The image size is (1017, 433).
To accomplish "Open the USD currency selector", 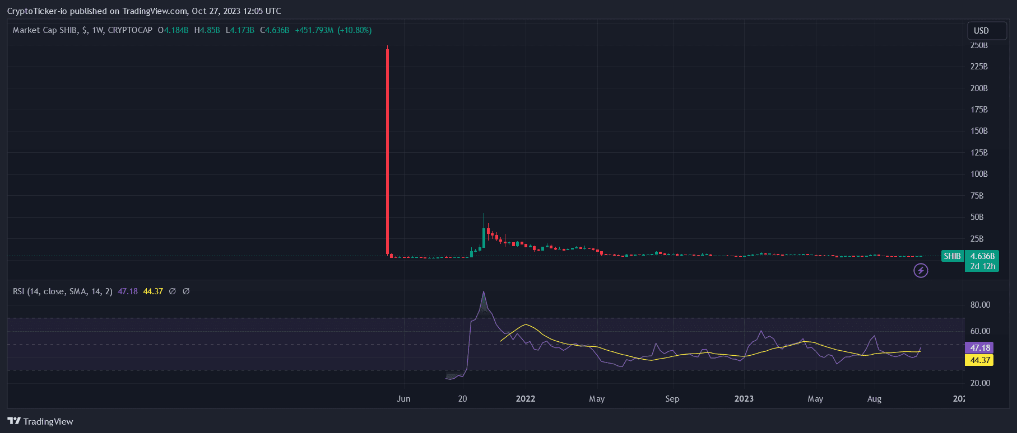I will pos(987,31).
